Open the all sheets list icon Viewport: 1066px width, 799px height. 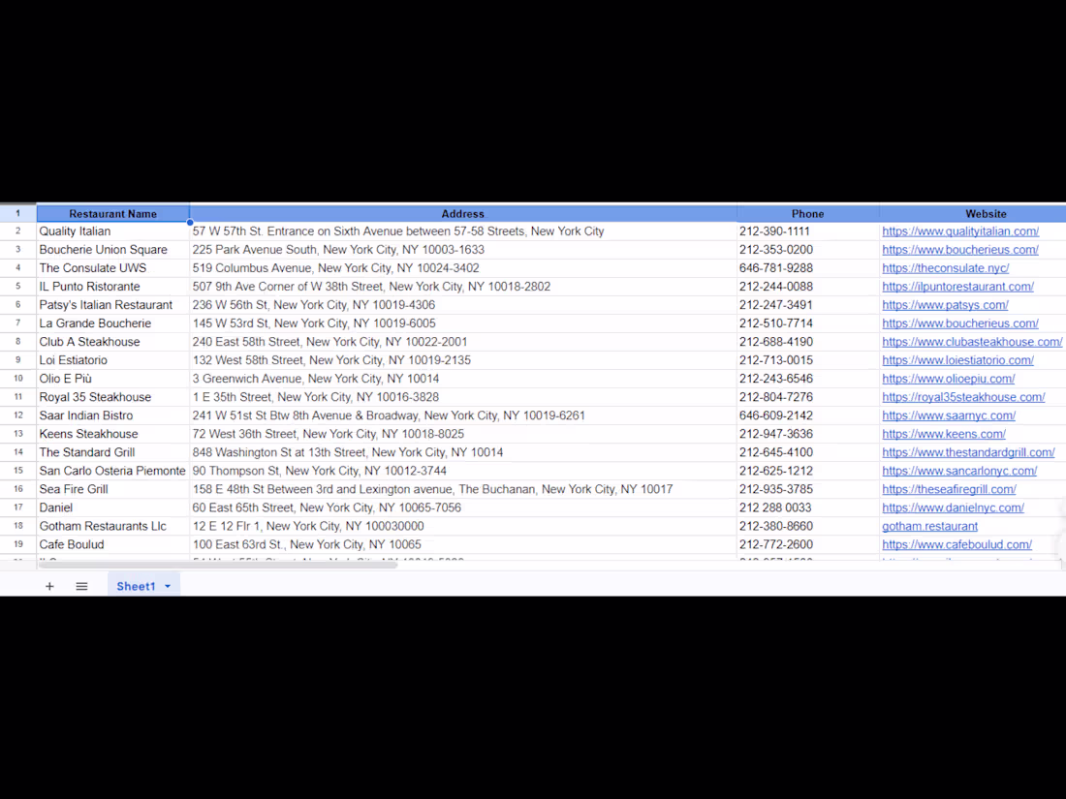click(81, 586)
